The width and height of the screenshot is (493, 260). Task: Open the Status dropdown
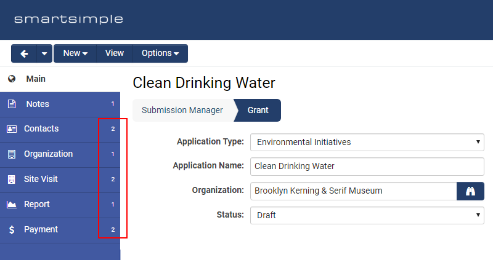(x=367, y=215)
